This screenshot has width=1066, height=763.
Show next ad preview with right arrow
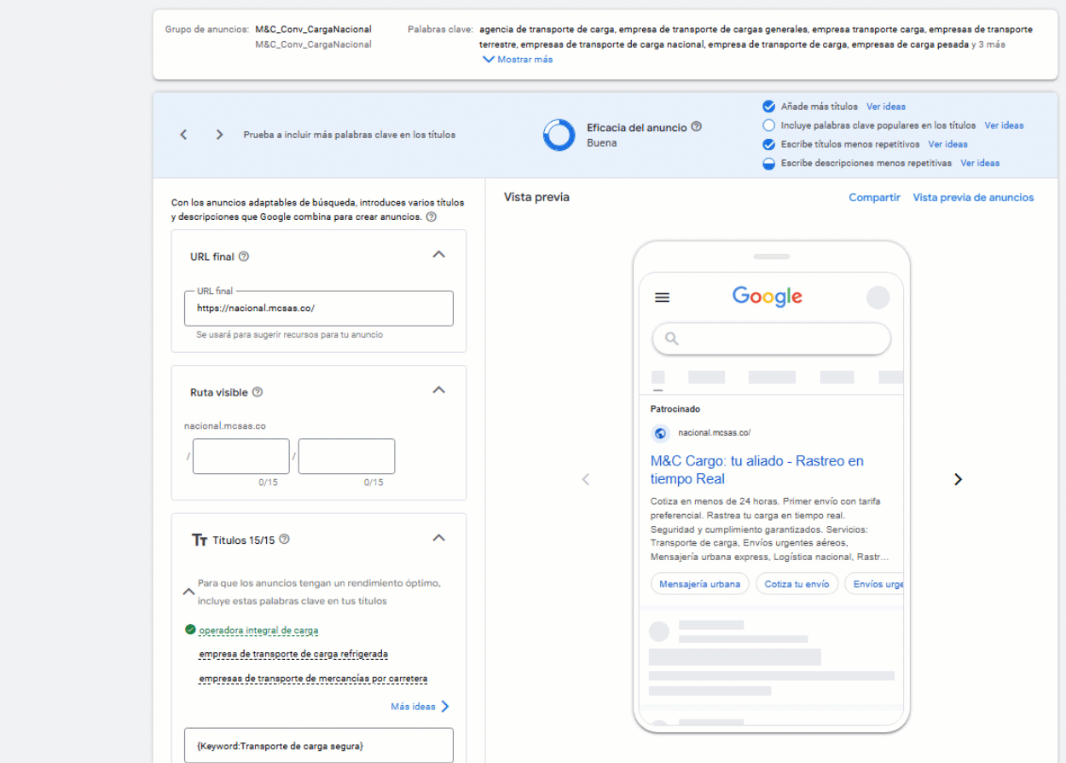click(x=958, y=479)
